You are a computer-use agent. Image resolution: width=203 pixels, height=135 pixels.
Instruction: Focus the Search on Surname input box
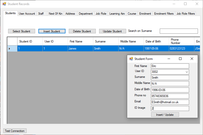click(179, 31)
